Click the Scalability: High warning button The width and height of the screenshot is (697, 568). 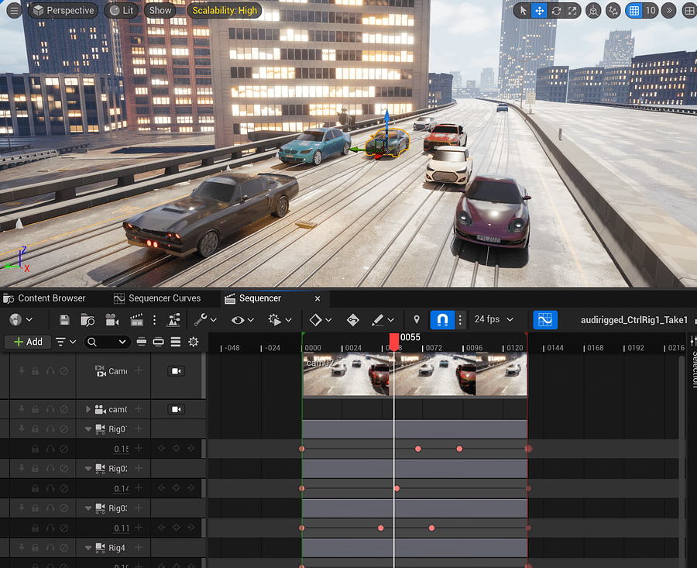[x=225, y=10]
